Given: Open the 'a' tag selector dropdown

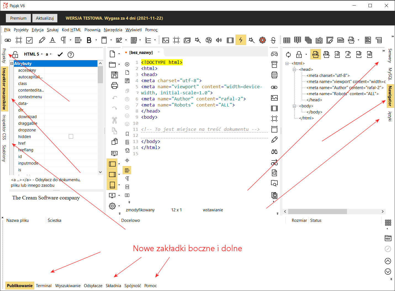Looking at the screenshot, I should (49, 54).
